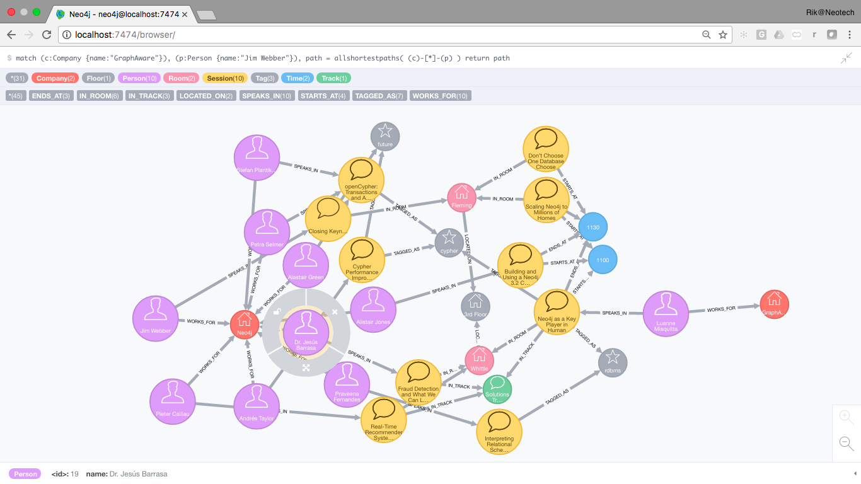Image resolution: width=861 pixels, height=484 pixels.
Task: Select the rdbms tag node
Action: click(613, 362)
